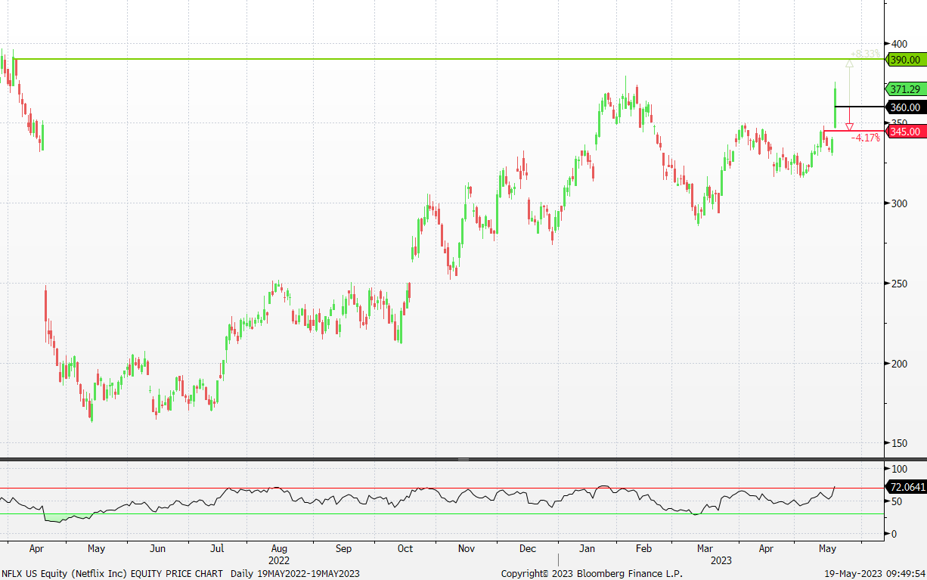Click the Oct label on the time axis

click(405, 548)
